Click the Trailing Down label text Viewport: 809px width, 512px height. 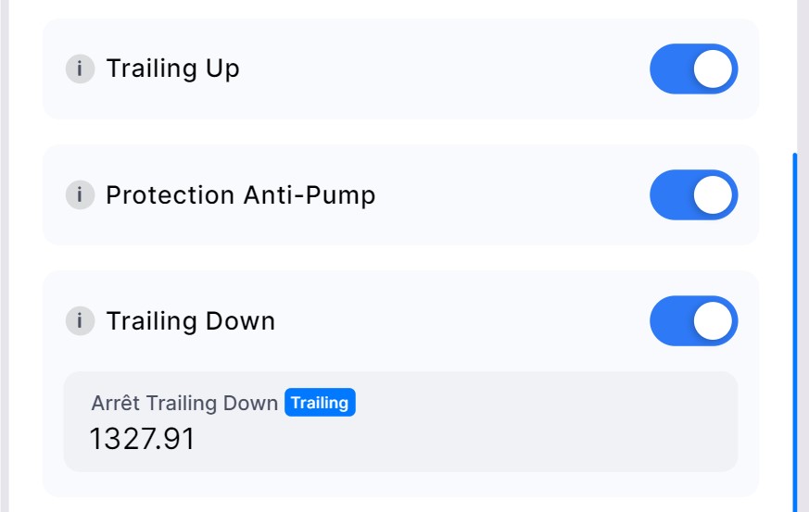190,321
